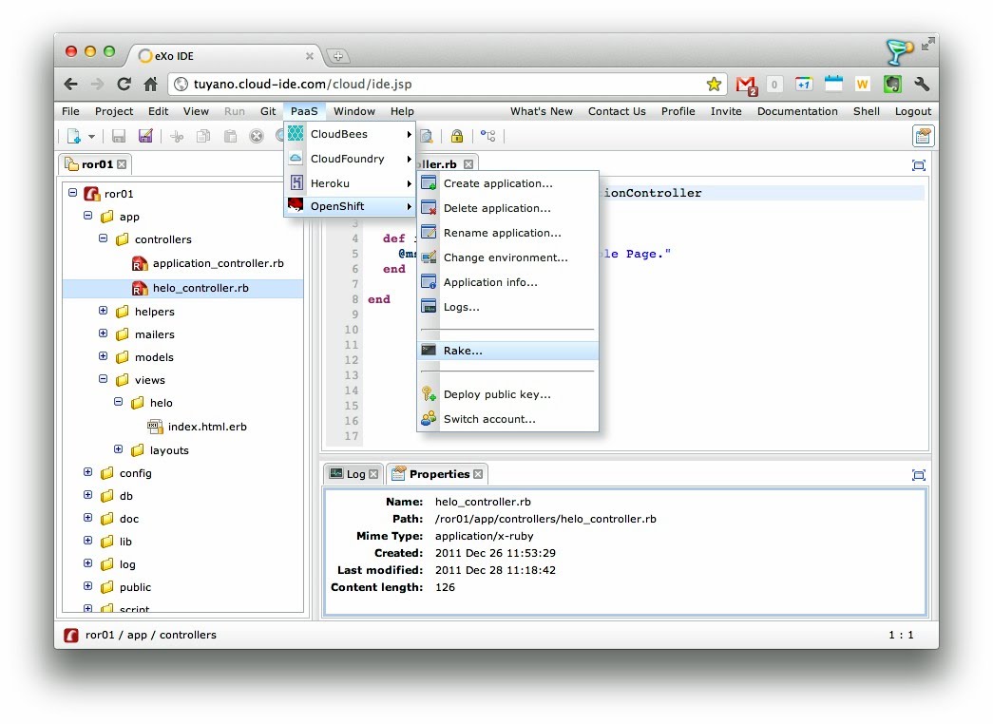Image resolution: width=993 pixels, height=724 pixels.
Task: Open the Heroku submenu
Action: tap(350, 183)
